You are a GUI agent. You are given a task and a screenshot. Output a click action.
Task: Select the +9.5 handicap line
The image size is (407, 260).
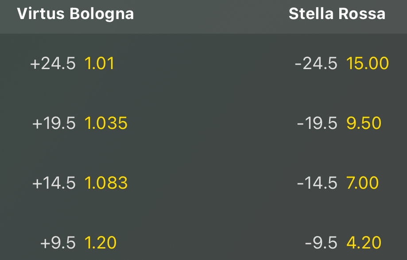pos(58,243)
